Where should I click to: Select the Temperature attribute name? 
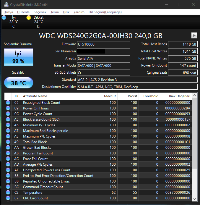point(32,193)
